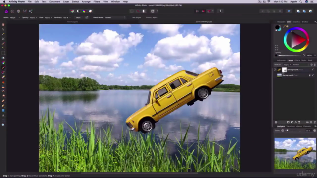Click the zoom in plus button in Navigator
The image size is (317, 178).
315,131
